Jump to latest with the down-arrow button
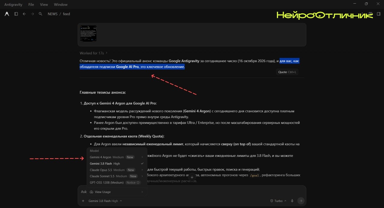 (192, 177)
